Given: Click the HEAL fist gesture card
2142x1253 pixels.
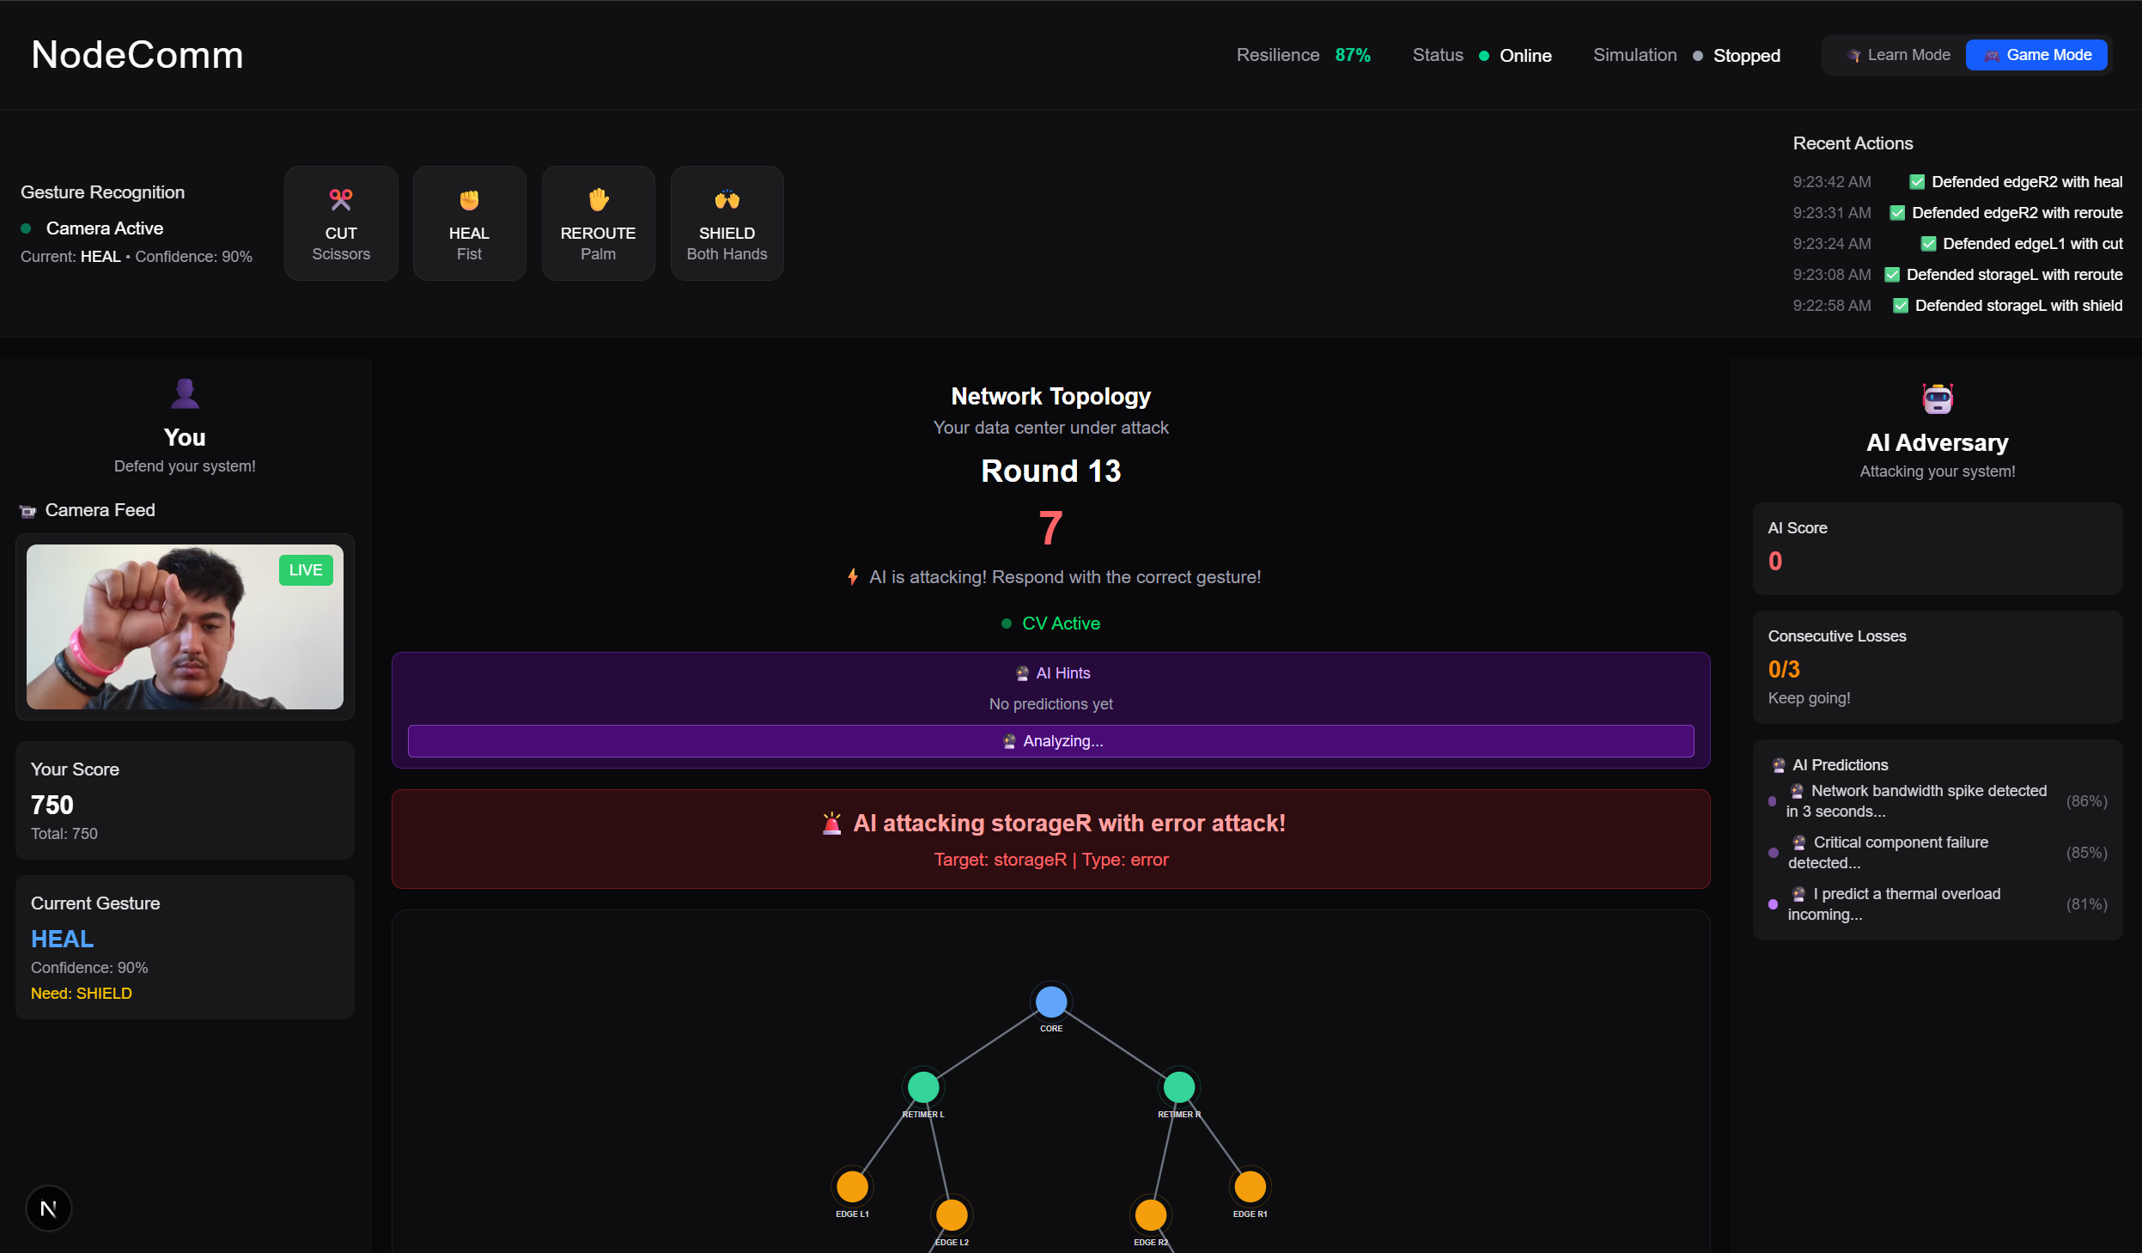Looking at the screenshot, I should tap(469, 223).
